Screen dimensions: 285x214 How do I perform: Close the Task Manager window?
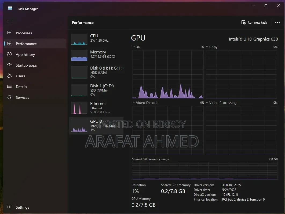[278, 6]
